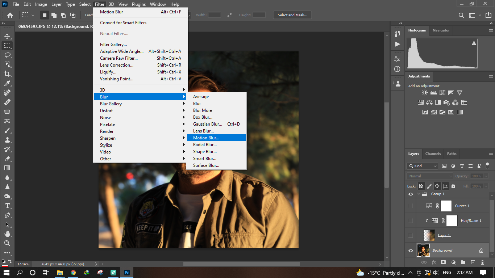The width and height of the screenshot is (495, 278).
Task: Show Layer 1 visibility
Action: [411, 236]
